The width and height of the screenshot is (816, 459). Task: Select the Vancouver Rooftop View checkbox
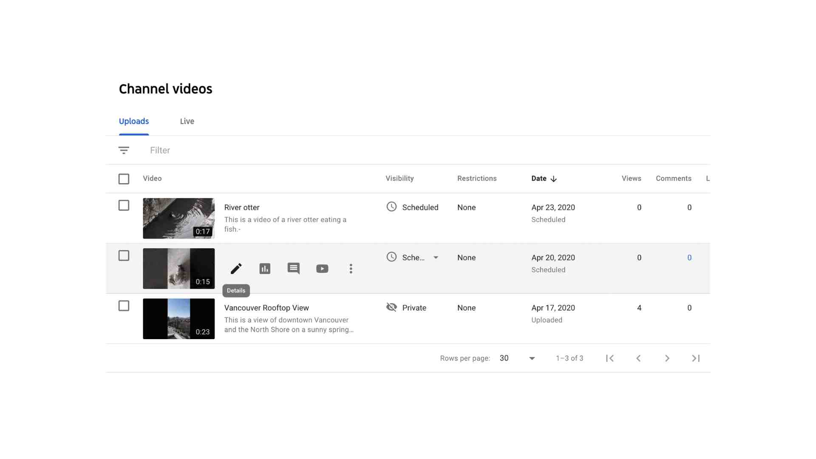pos(124,306)
